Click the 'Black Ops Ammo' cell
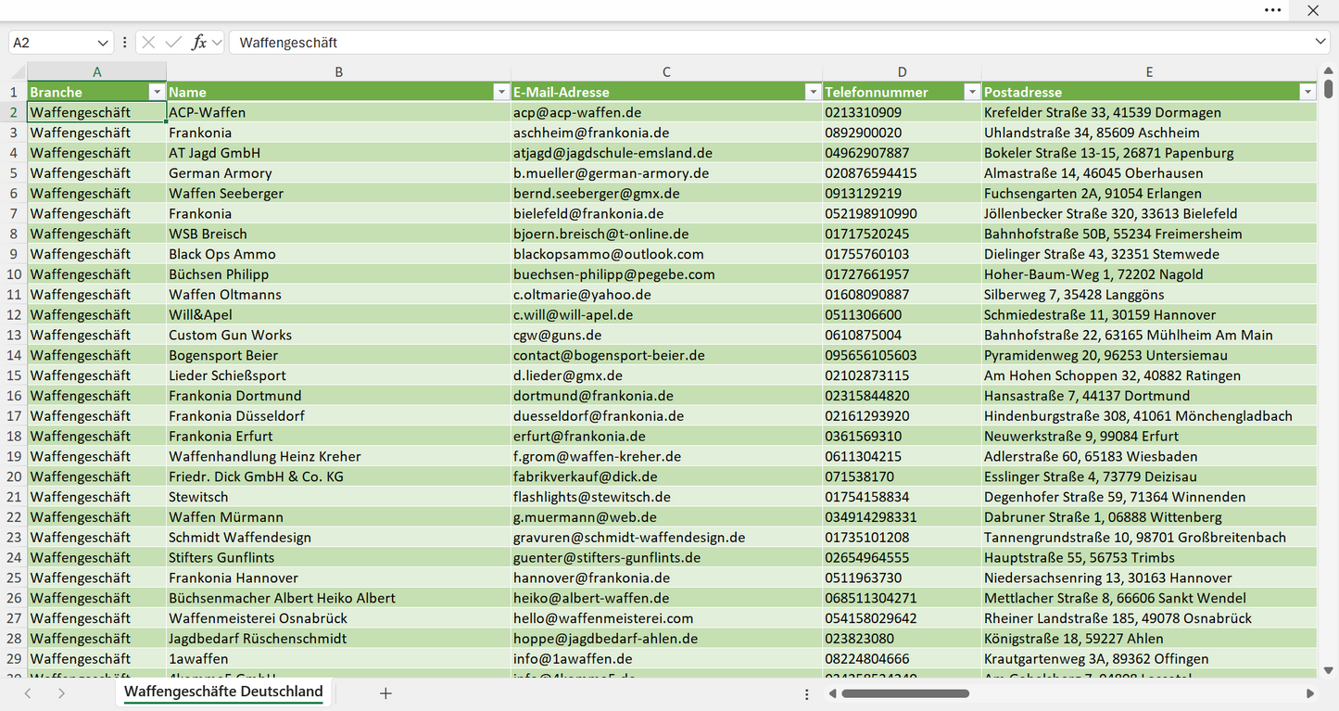The image size is (1339, 711). (339, 254)
